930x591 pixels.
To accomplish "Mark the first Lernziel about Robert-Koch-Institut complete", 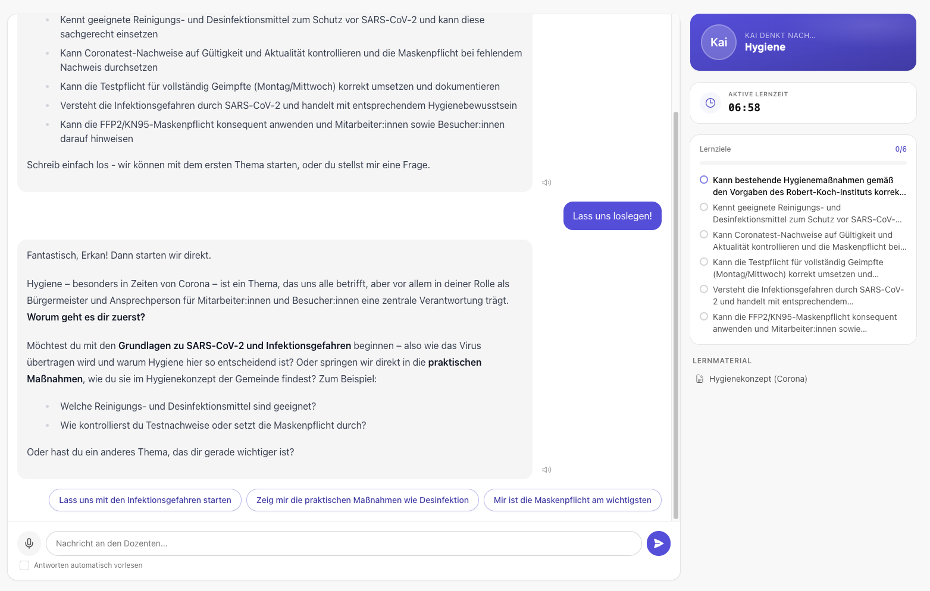I will (x=704, y=179).
